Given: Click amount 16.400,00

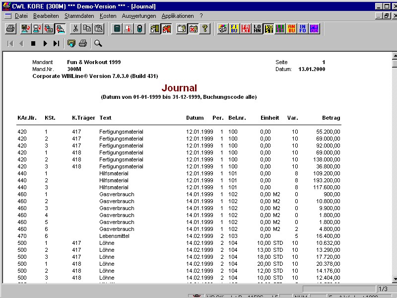Looking at the screenshot, I should coord(328,236).
